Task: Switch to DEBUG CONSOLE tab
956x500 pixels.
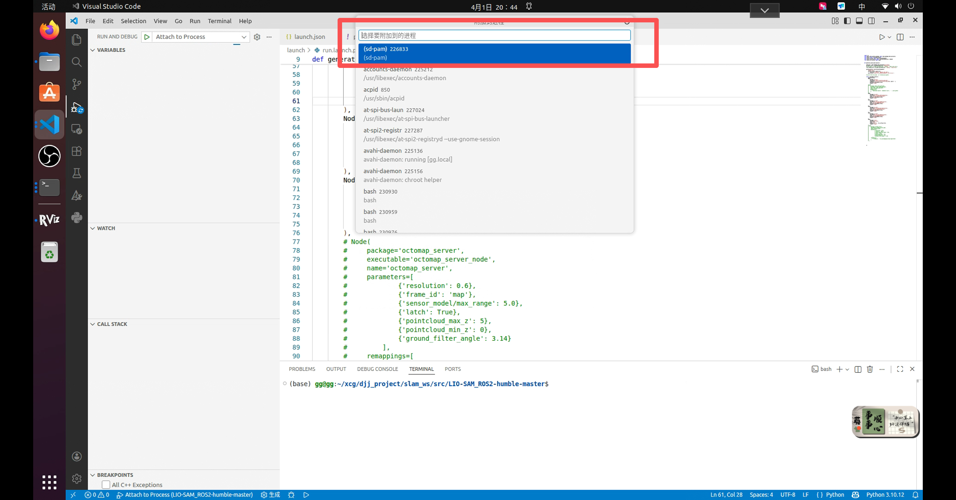Action: 377,369
